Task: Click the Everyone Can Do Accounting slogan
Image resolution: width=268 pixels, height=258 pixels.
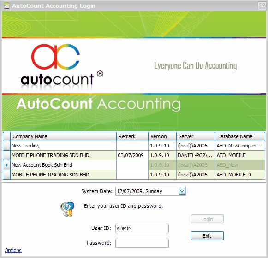Action: (x=196, y=66)
